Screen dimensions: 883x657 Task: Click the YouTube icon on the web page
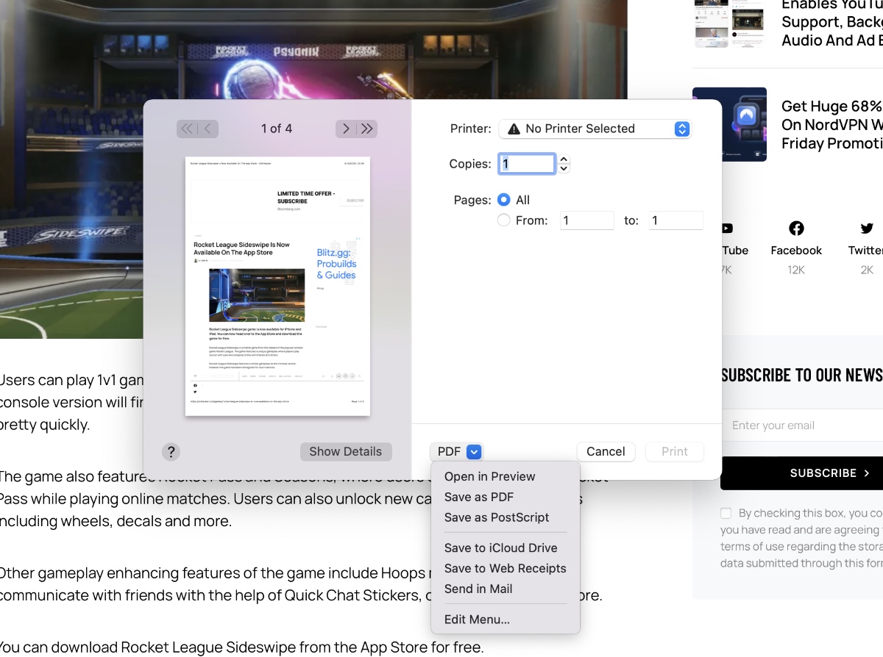tap(727, 229)
